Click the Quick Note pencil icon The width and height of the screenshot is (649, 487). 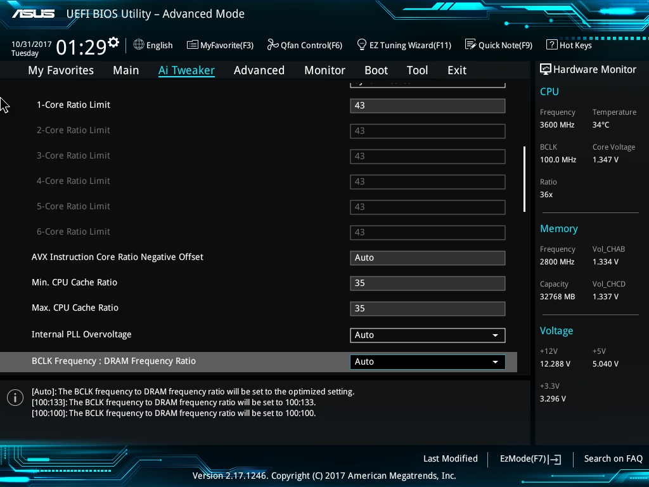click(471, 44)
